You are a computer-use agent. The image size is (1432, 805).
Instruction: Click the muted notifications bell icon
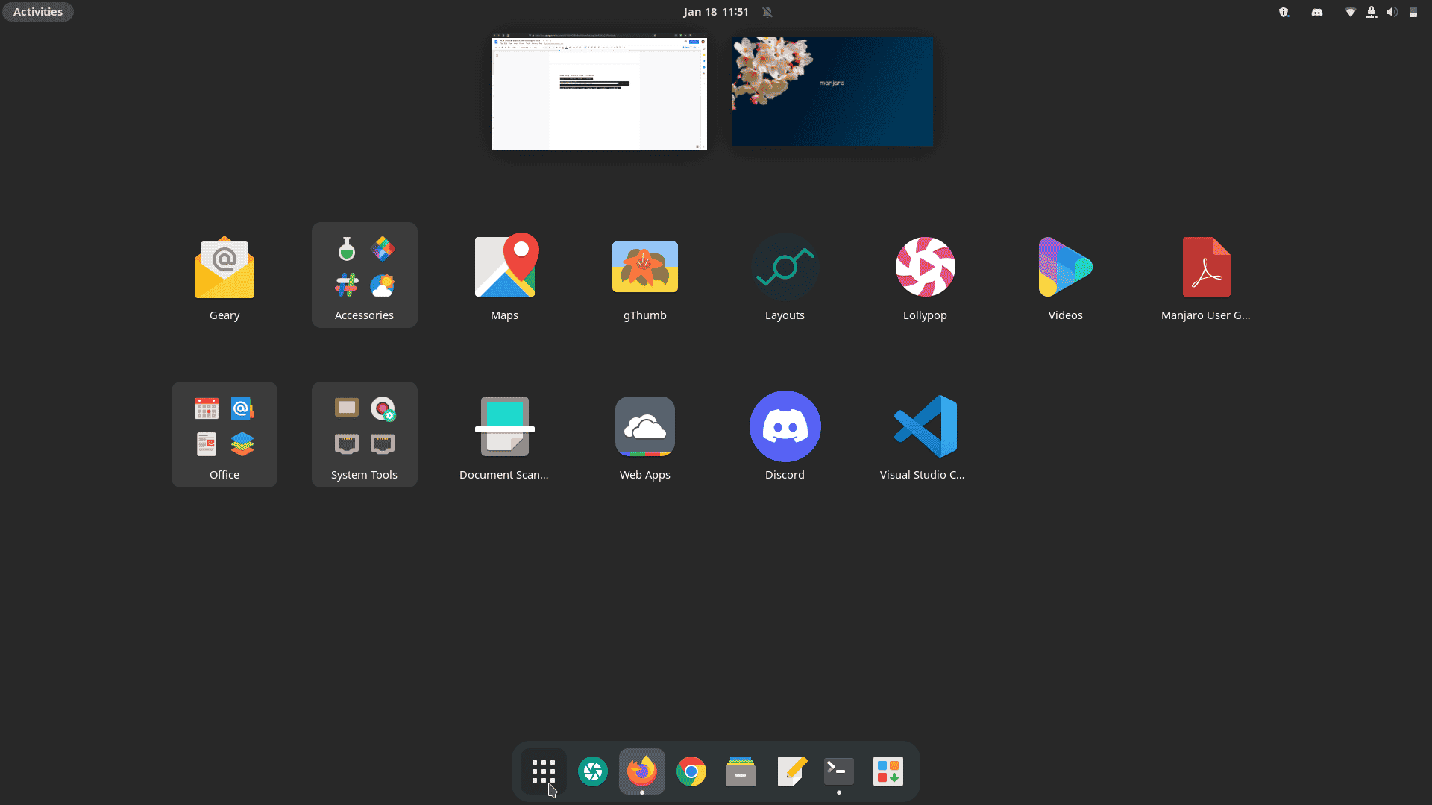pos(767,12)
